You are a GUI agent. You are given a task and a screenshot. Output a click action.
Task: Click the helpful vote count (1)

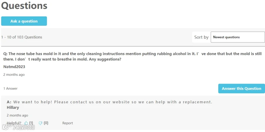[x=31, y=123]
